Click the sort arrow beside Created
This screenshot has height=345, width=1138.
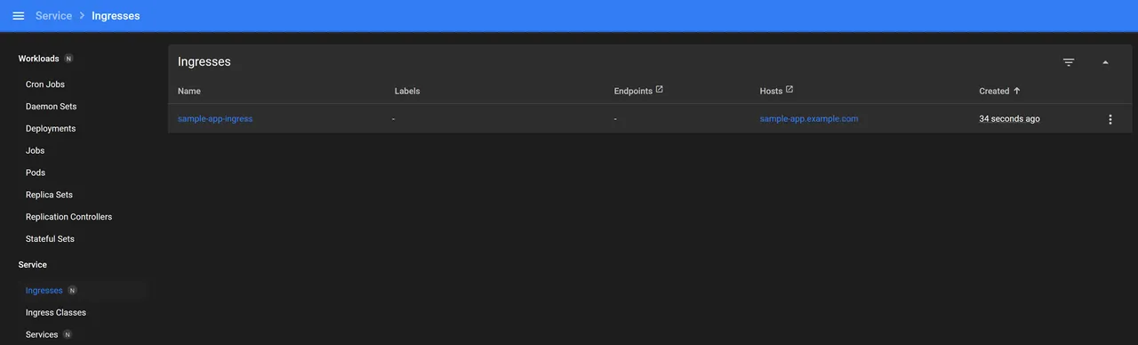tap(1017, 91)
